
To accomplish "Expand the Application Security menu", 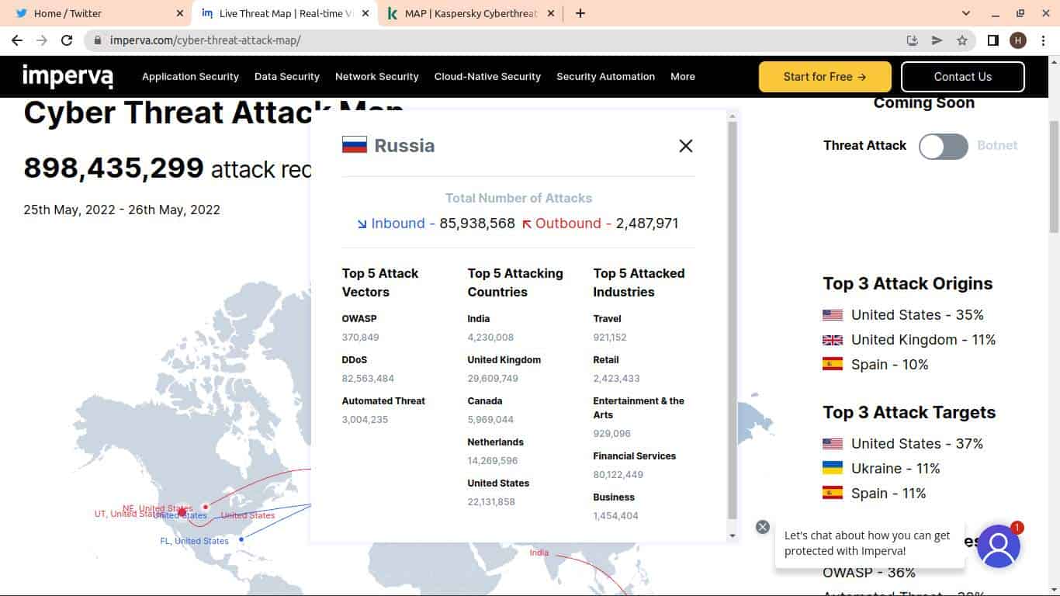I will click(190, 77).
